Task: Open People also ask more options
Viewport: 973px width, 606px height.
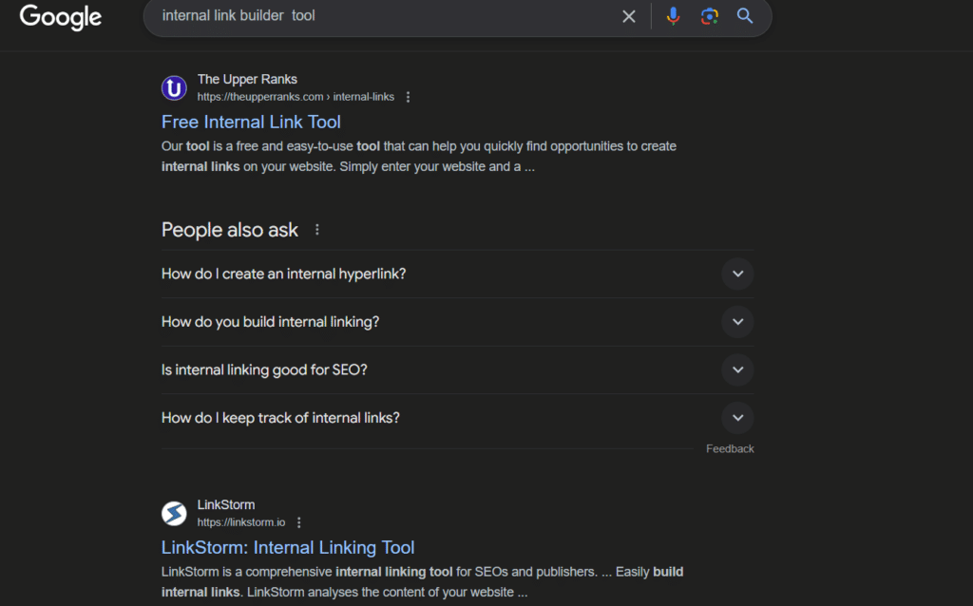Action: tap(317, 230)
